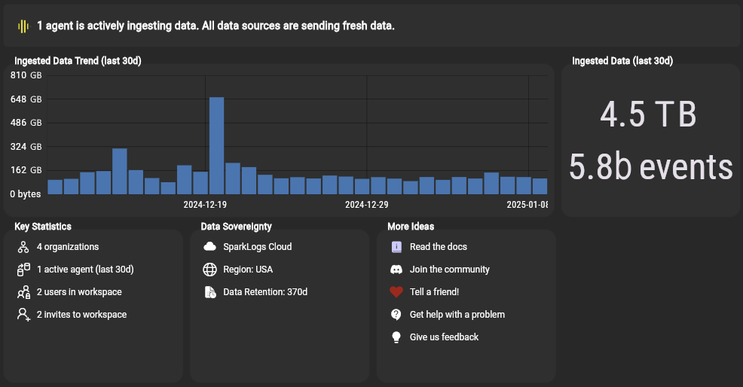Click the yellow ingestion activity waveform icon

pos(23,26)
